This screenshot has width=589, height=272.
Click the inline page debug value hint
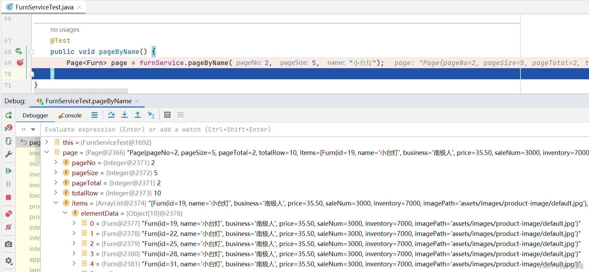coord(491,63)
